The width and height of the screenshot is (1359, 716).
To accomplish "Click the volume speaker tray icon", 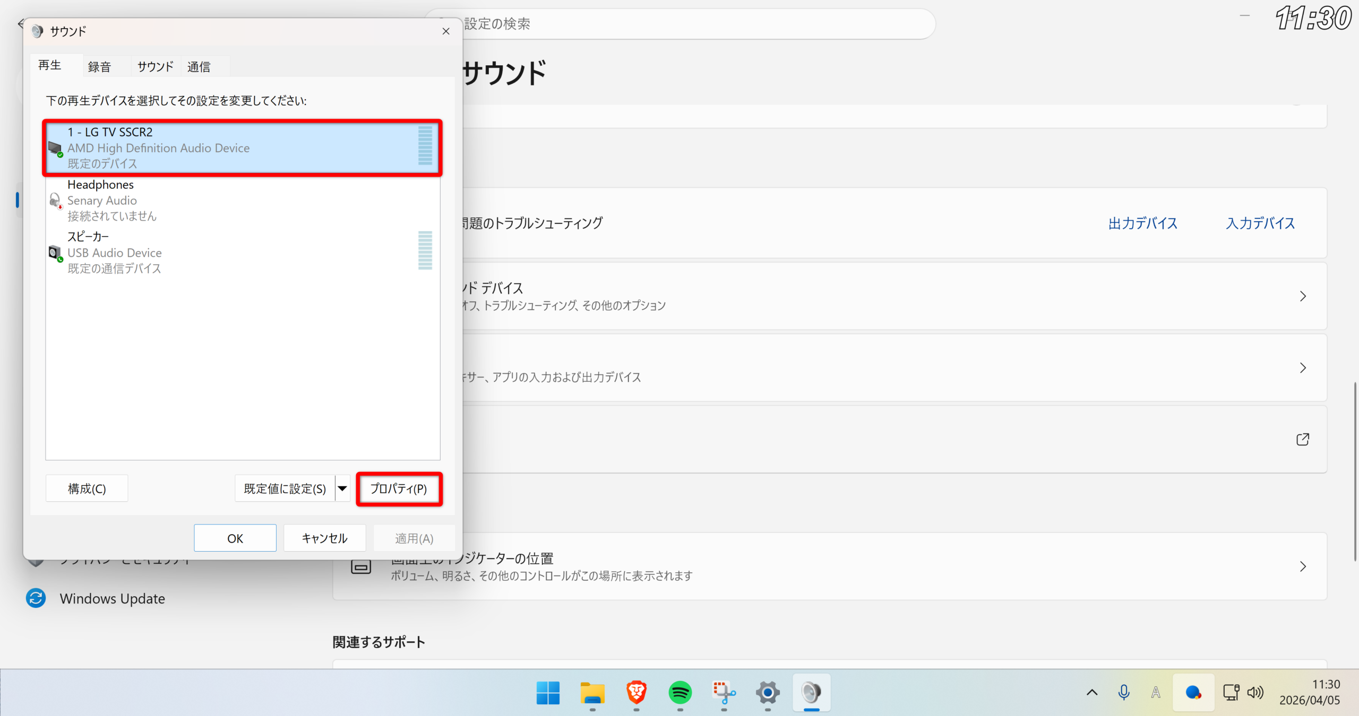I will [1255, 692].
